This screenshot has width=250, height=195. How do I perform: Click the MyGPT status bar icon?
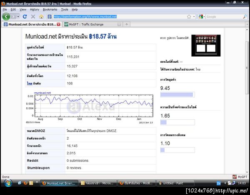pos(234,177)
